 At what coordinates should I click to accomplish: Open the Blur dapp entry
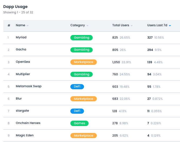[x=19, y=99]
